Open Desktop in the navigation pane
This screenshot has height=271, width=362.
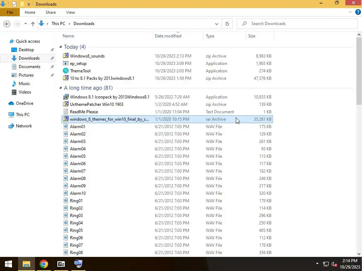[26, 50]
